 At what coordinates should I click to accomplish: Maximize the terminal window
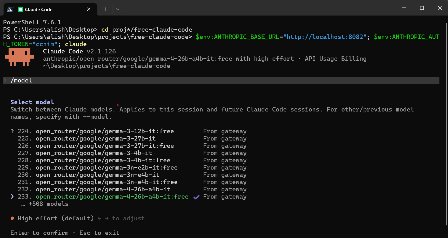(x=422, y=8)
